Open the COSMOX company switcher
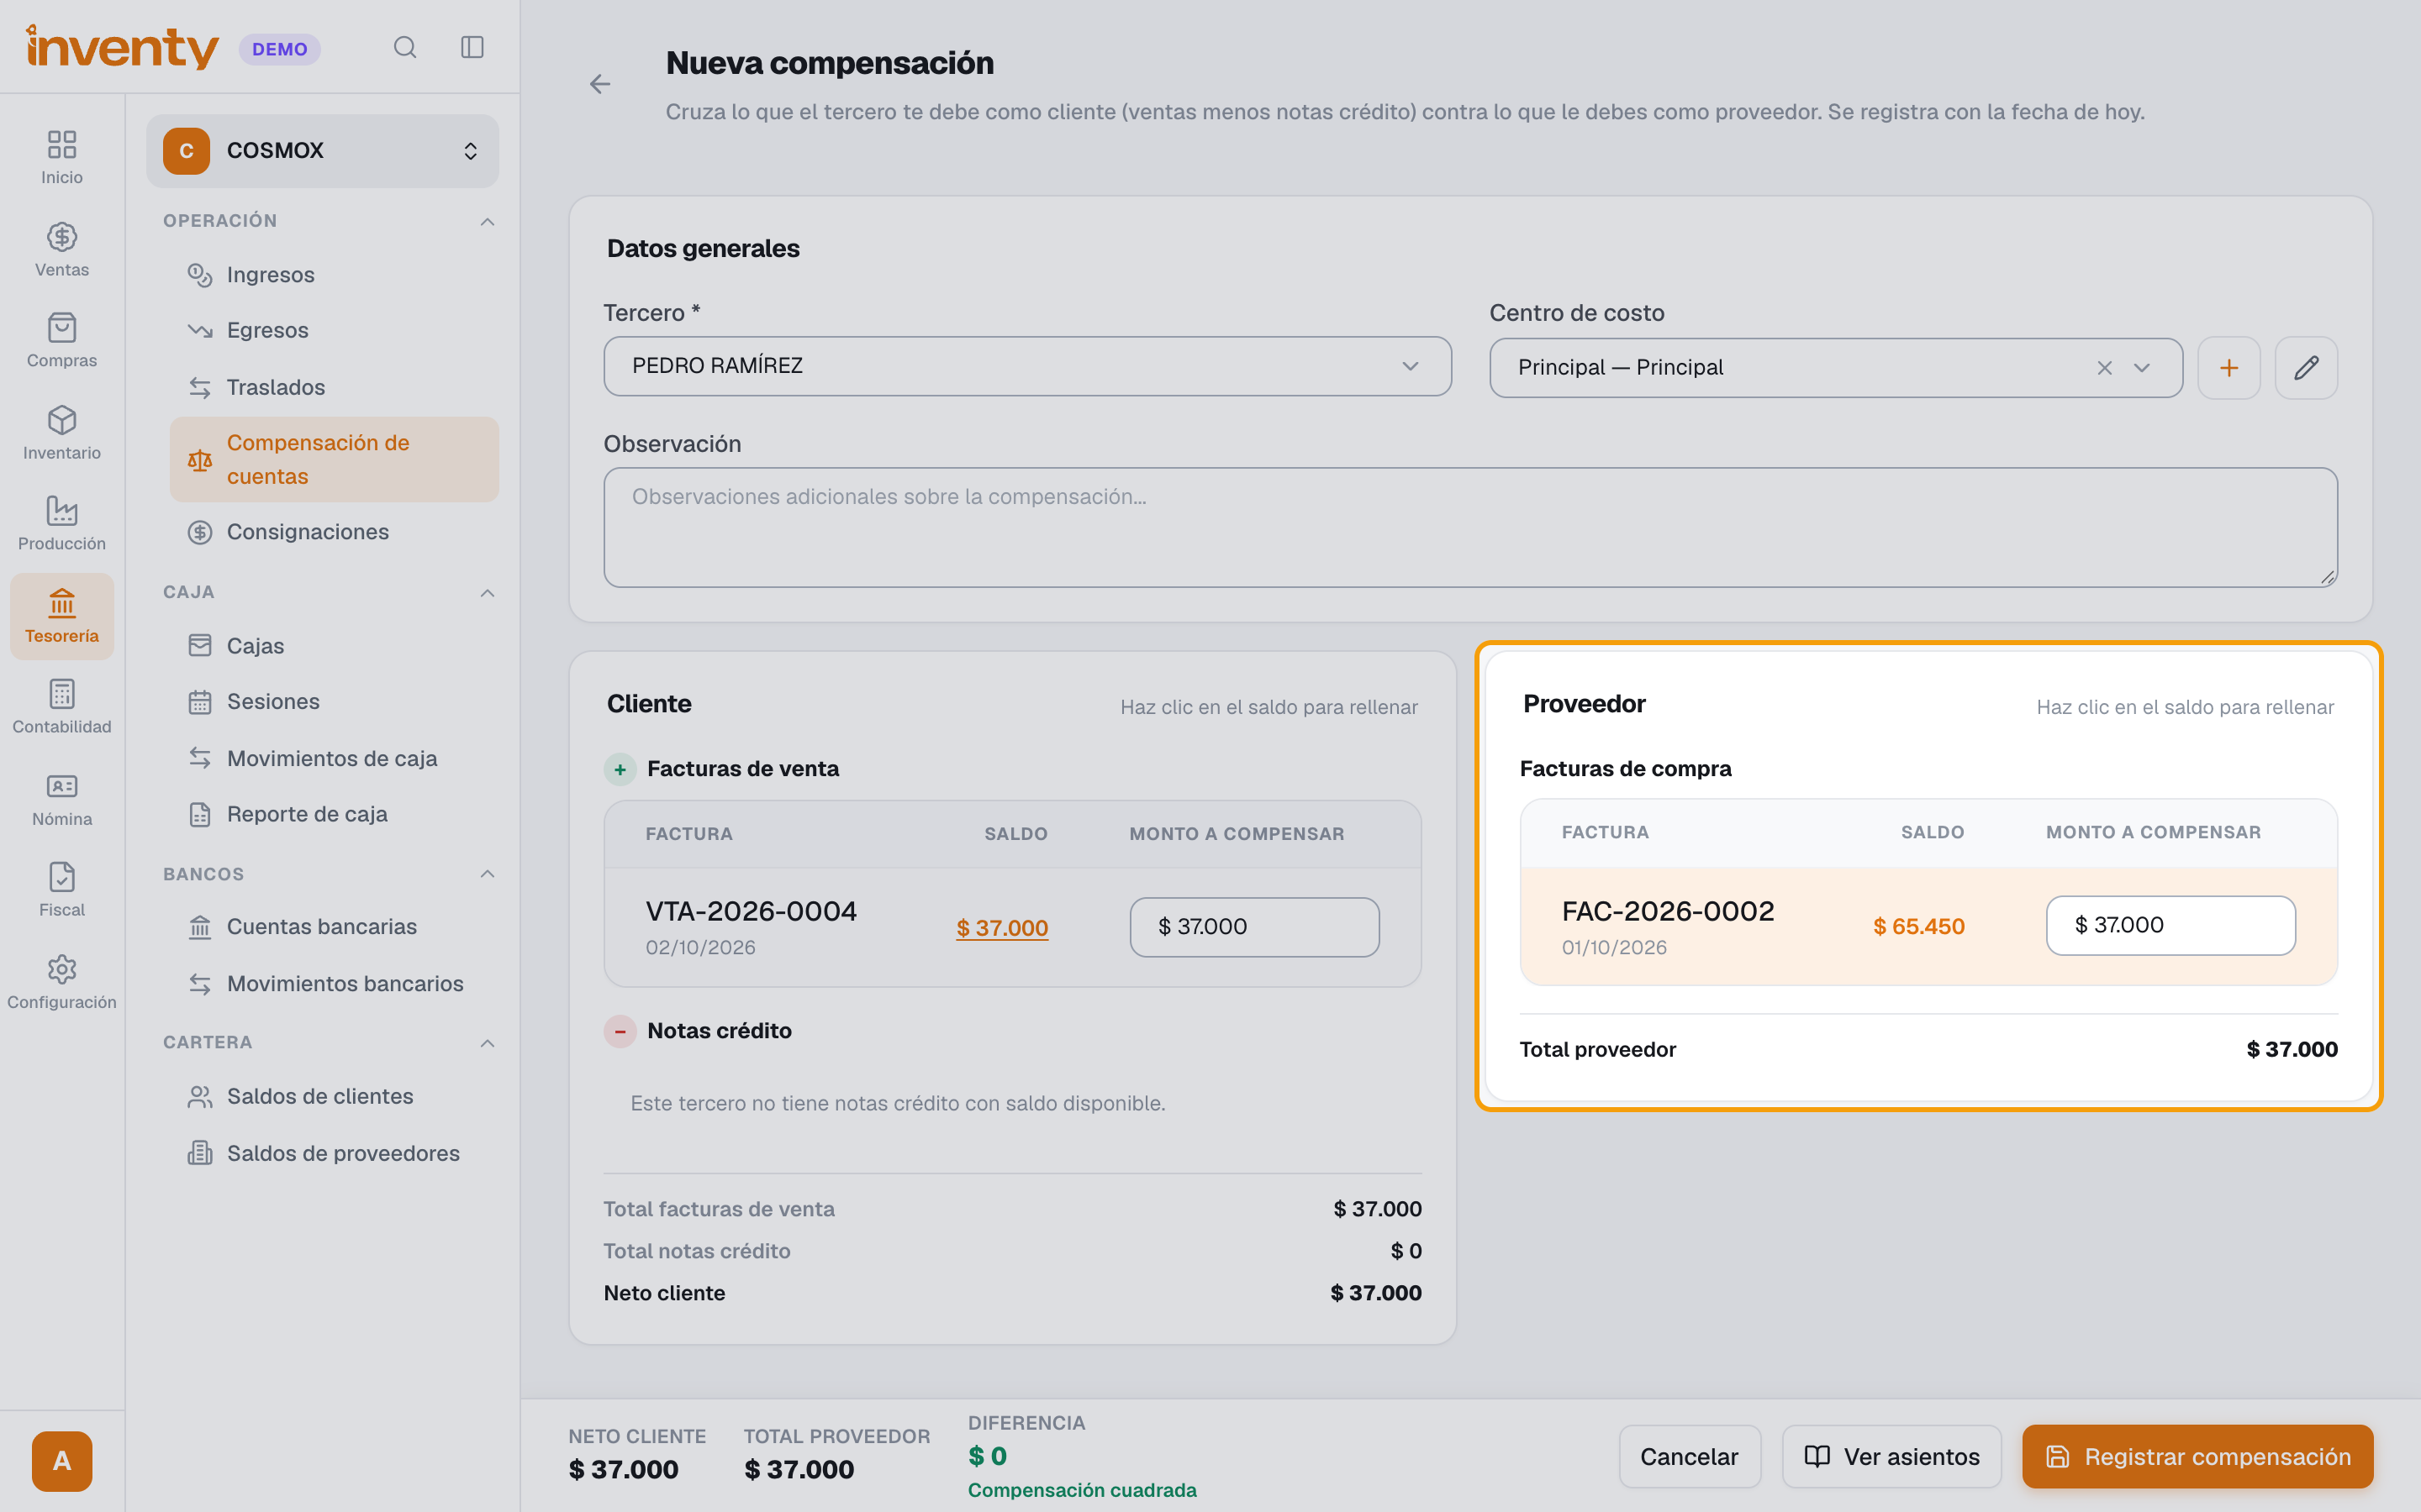 click(322, 151)
